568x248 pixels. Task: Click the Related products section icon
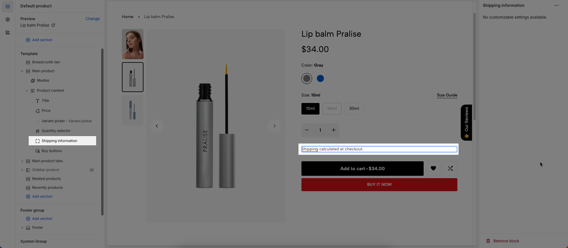(28, 179)
